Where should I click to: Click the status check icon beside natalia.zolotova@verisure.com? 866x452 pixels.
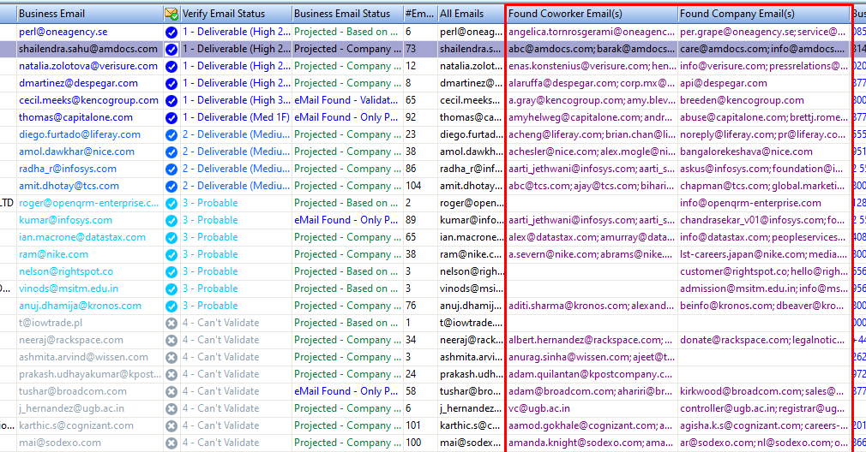(171, 66)
